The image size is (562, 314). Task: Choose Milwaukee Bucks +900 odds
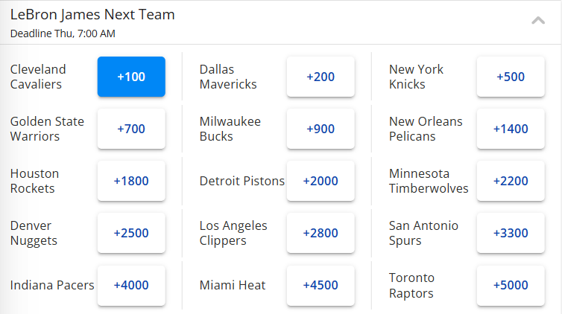321,129
